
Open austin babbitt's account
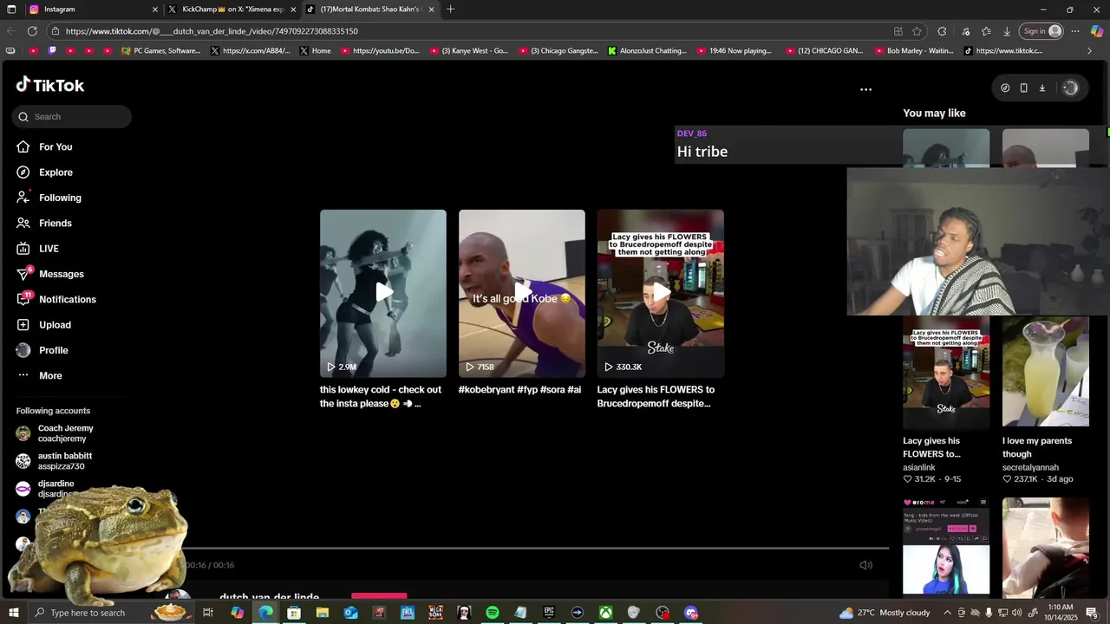[64, 461]
